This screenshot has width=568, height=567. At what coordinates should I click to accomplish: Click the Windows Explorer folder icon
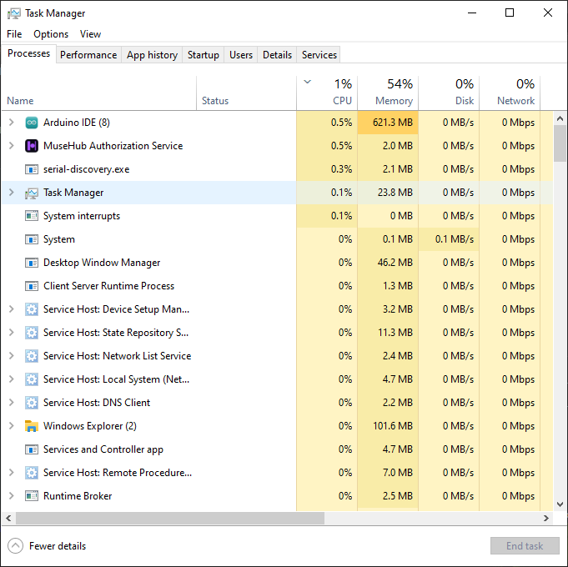point(32,426)
